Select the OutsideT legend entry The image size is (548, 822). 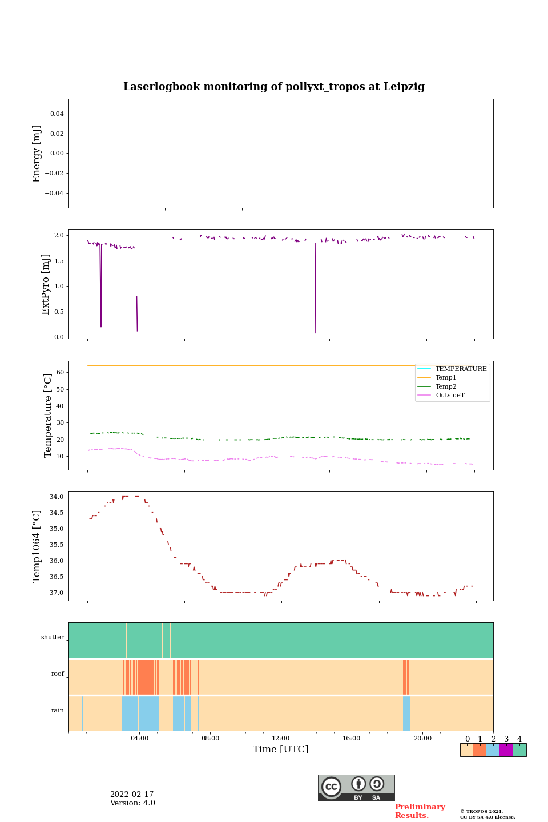pos(450,395)
